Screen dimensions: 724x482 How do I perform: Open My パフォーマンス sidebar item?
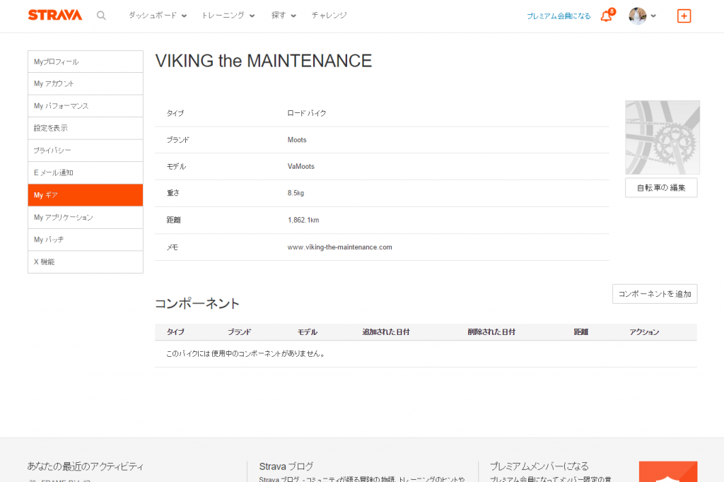point(86,106)
